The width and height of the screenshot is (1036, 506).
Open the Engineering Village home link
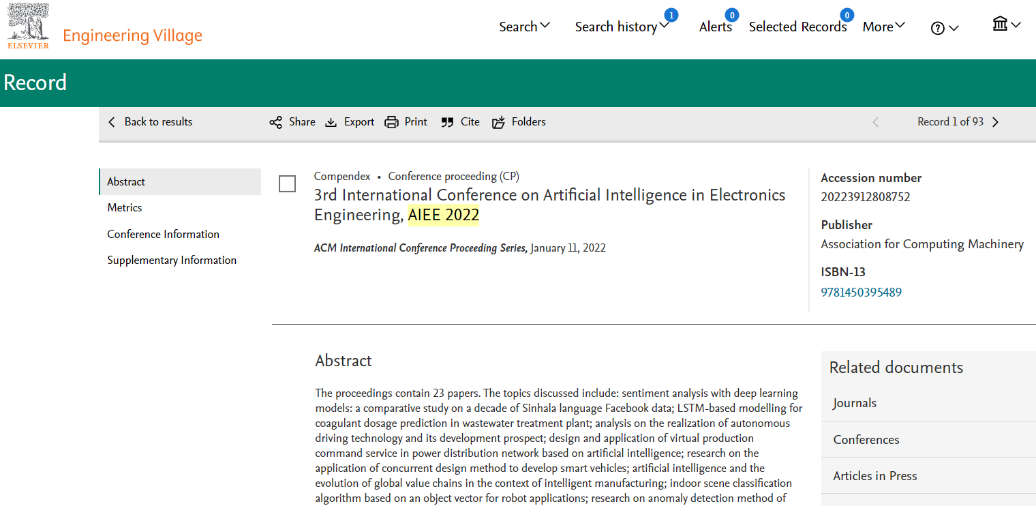point(132,35)
